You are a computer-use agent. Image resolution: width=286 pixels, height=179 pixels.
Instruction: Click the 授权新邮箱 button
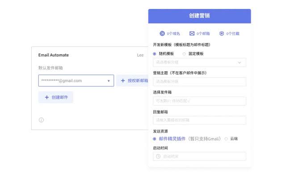pos(133,81)
